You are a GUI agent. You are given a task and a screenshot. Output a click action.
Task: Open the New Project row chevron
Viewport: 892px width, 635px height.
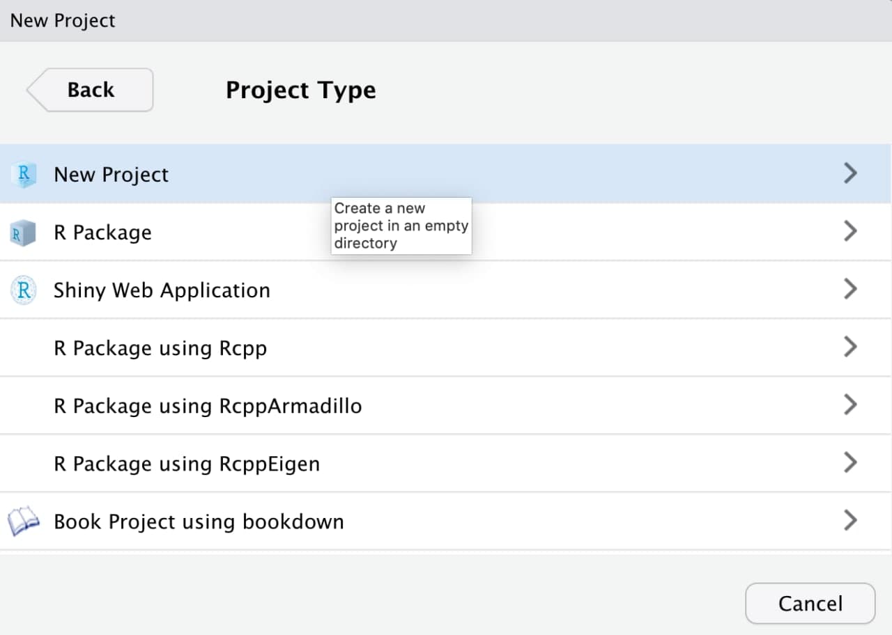click(x=850, y=173)
